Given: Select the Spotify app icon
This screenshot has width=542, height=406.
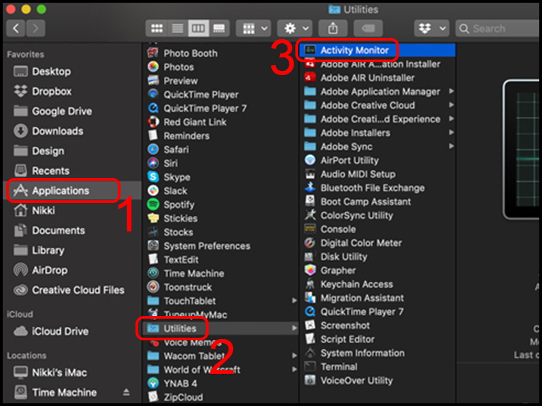Looking at the screenshot, I should [x=153, y=204].
